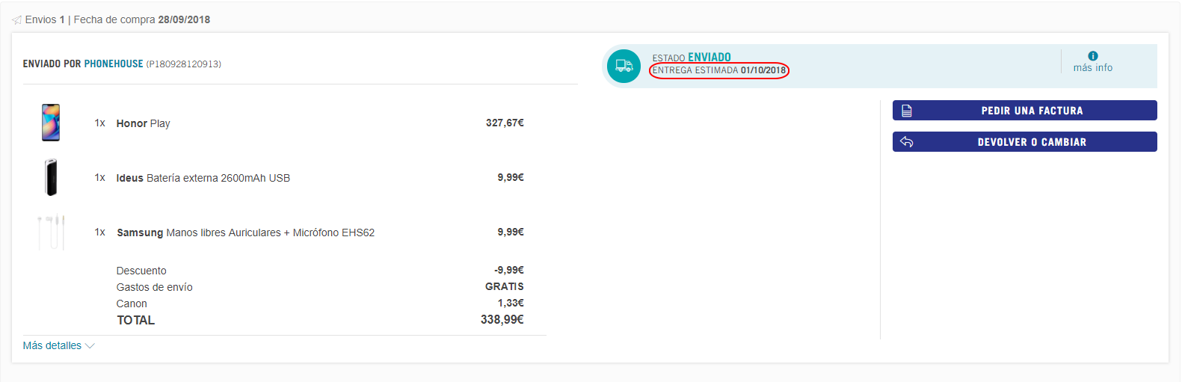The width and height of the screenshot is (1182, 382).
Task: Click the ENVIADO status label
Action: [709, 58]
